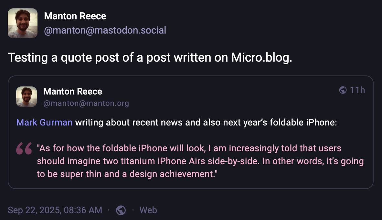Screen dimensions: 382x220
Task: Click the globe icon beside 11h
Action: (x=343, y=90)
